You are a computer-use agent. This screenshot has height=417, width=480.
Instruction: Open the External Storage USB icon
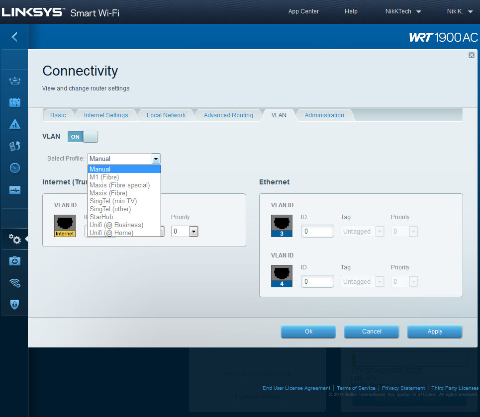coord(15,190)
